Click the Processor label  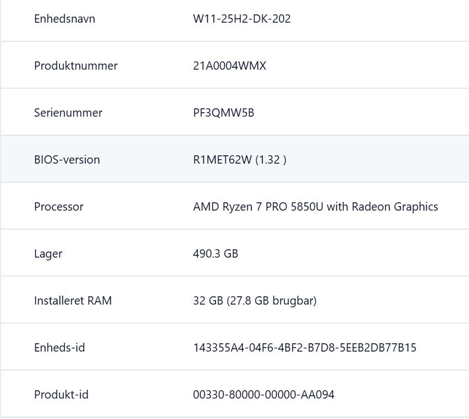tap(59, 207)
